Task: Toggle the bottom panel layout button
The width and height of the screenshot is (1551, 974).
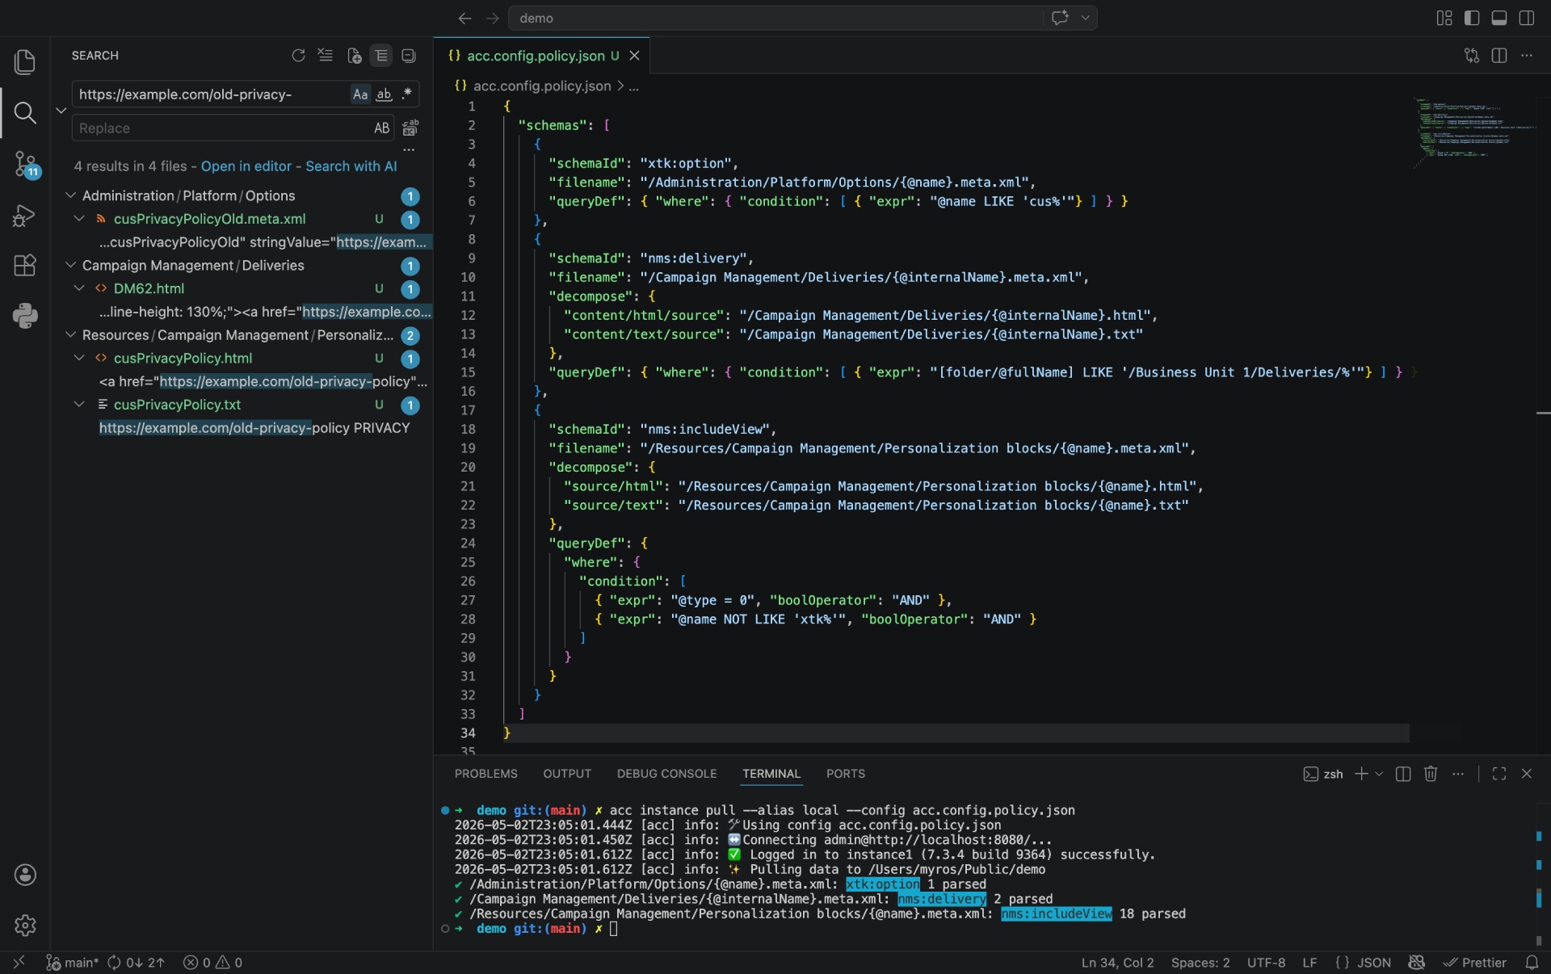Action: click(x=1499, y=18)
